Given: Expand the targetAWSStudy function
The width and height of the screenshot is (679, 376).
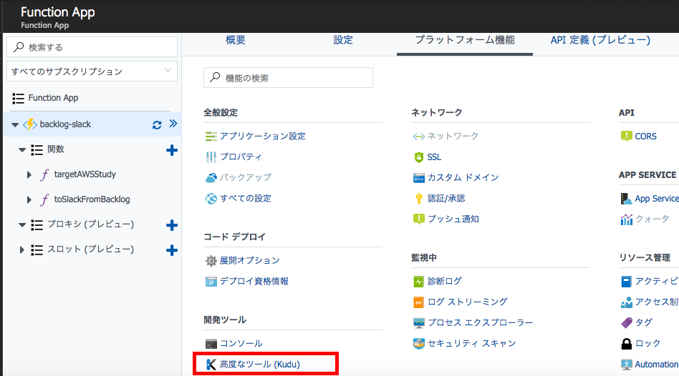Looking at the screenshot, I should (29, 174).
